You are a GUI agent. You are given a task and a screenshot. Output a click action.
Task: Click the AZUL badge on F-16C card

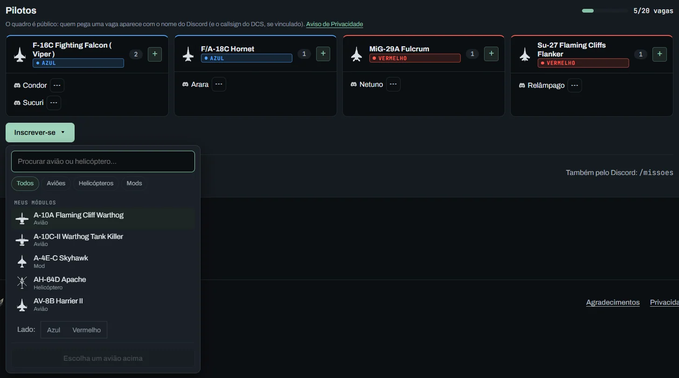(78, 63)
